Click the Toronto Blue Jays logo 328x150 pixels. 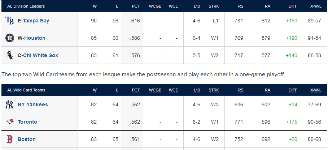pyautogui.click(x=10, y=122)
